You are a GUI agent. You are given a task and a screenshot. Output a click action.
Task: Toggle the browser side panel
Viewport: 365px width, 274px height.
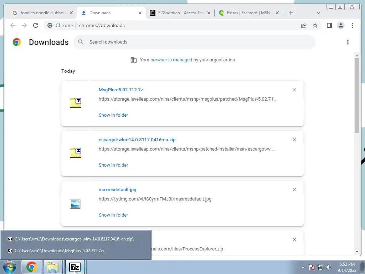(329, 25)
